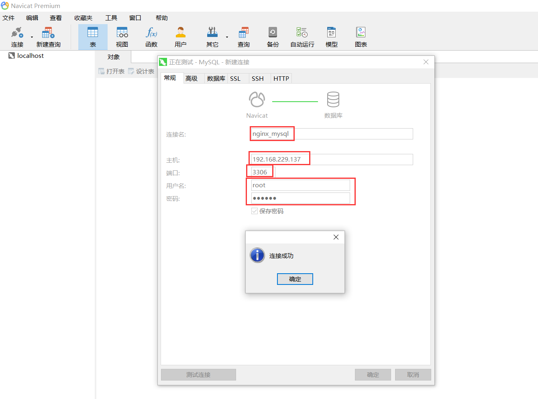Confirm 连接成功 message with 确定
The width and height of the screenshot is (538, 399).
click(295, 279)
